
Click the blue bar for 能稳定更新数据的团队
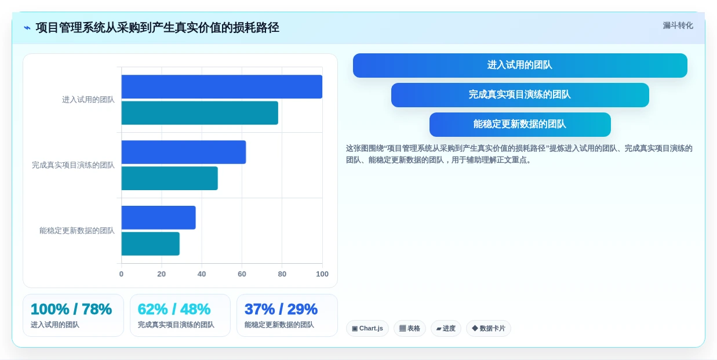tap(159, 217)
